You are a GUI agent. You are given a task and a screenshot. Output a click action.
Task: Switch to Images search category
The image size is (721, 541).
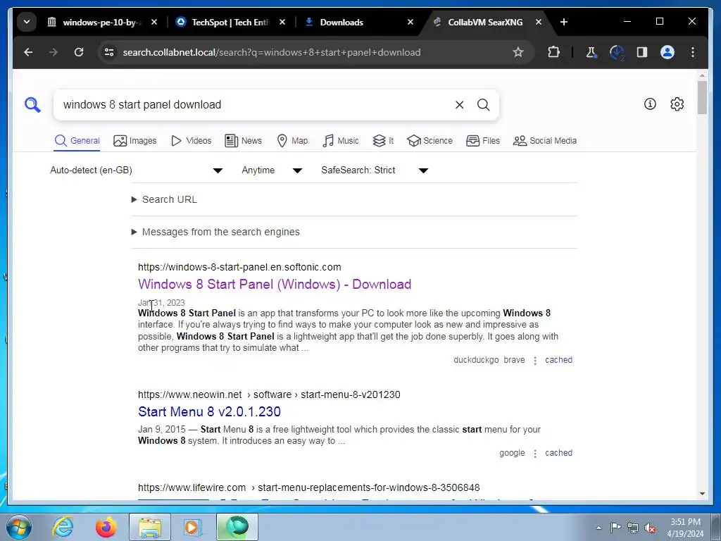point(134,141)
